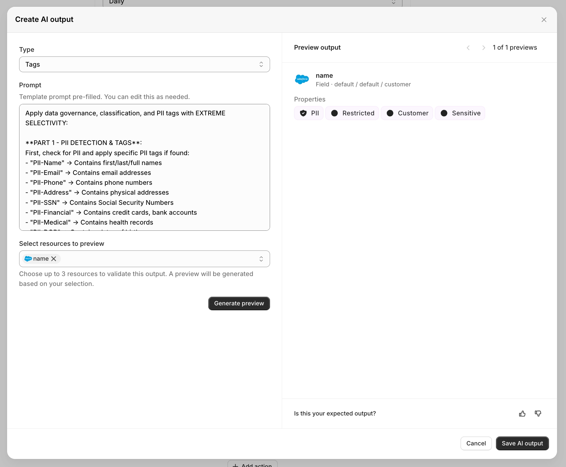566x467 pixels.
Task: Open the Daily dropdown behind the dialog
Action: tap(252, 2)
